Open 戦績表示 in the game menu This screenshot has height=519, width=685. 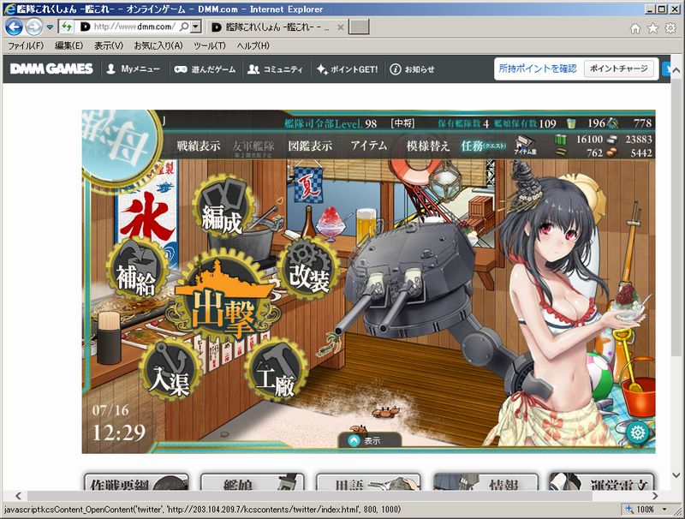coord(199,146)
